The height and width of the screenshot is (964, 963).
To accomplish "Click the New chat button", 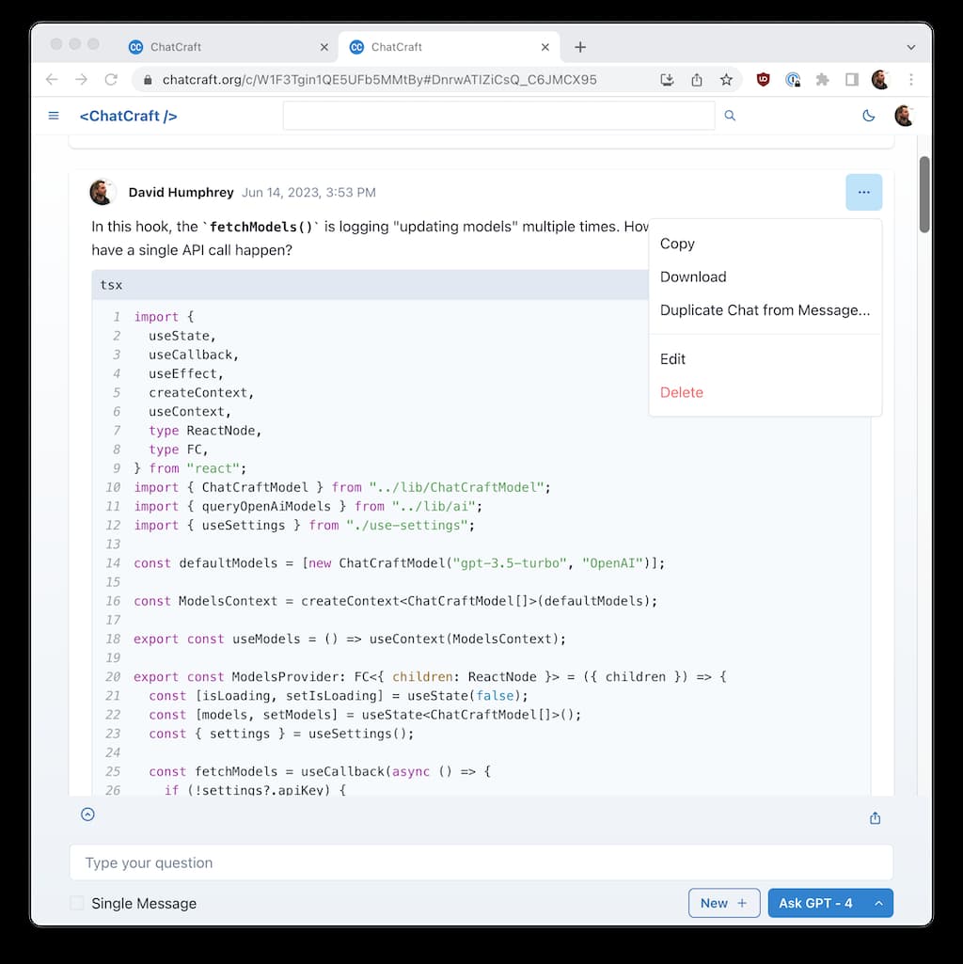I will pyautogui.click(x=723, y=903).
